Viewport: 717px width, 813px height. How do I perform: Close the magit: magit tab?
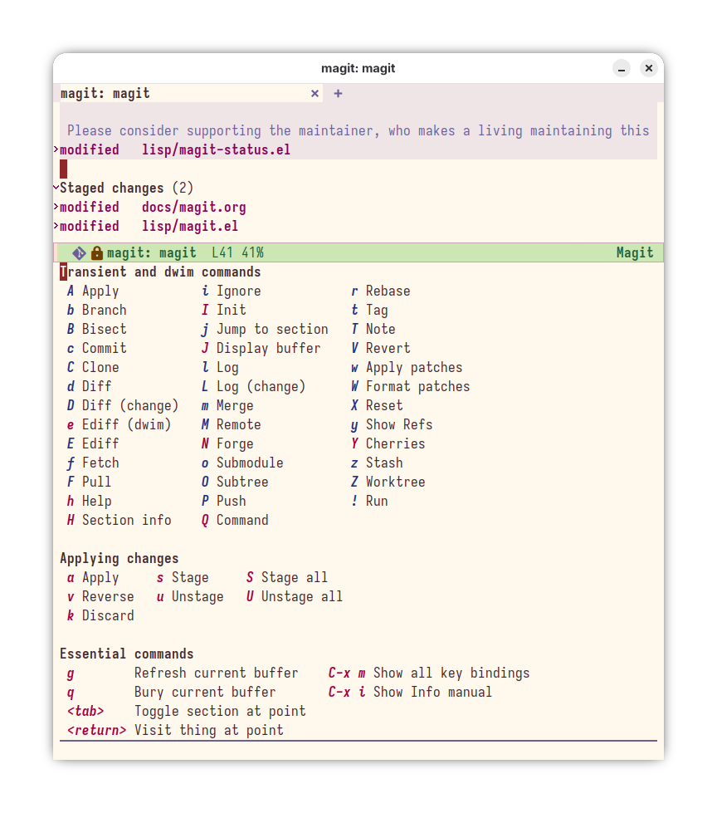(315, 93)
